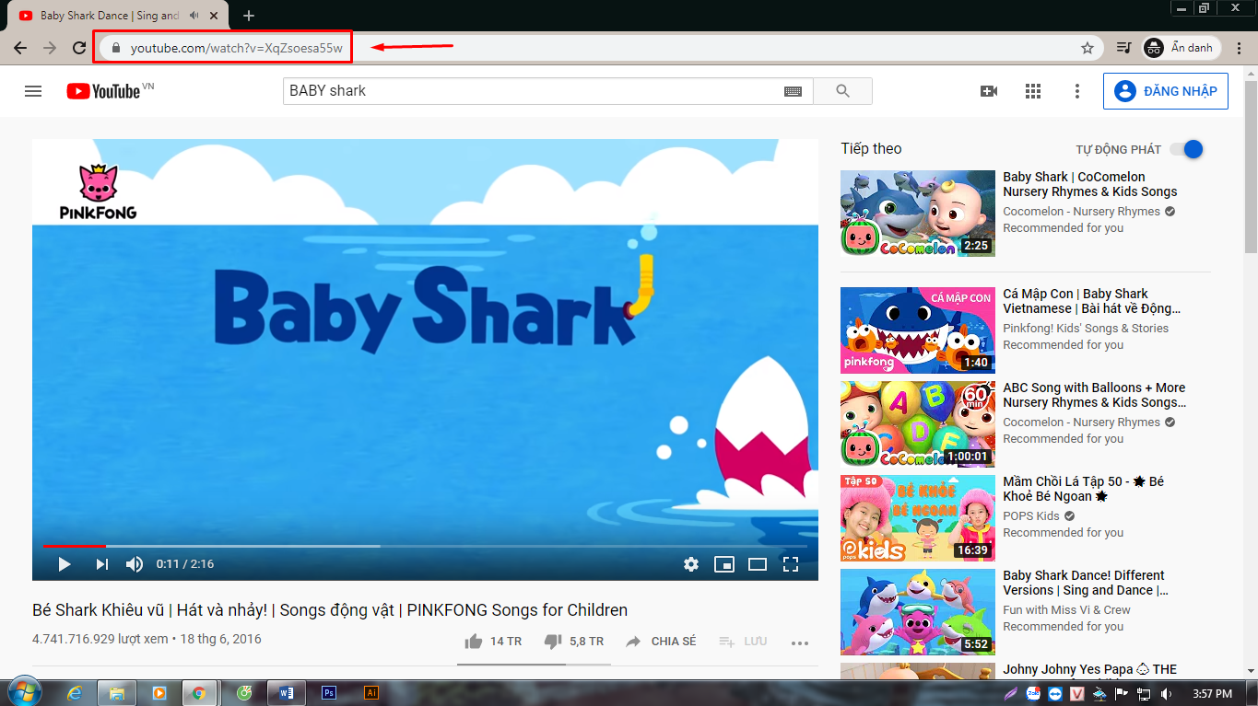The image size is (1258, 706).
Task: Open the create video camera icon
Action: tap(989, 91)
